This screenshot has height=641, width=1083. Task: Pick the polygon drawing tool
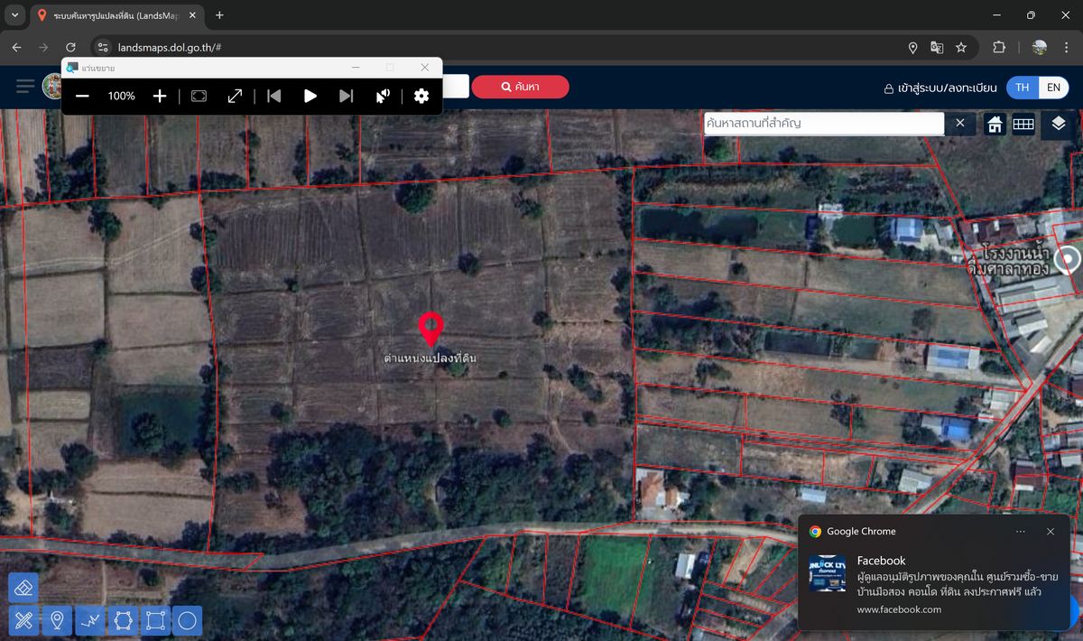tap(122, 620)
